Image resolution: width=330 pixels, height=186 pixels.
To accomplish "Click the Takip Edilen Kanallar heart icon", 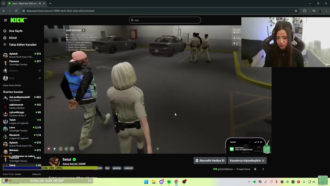I will [5, 45].
